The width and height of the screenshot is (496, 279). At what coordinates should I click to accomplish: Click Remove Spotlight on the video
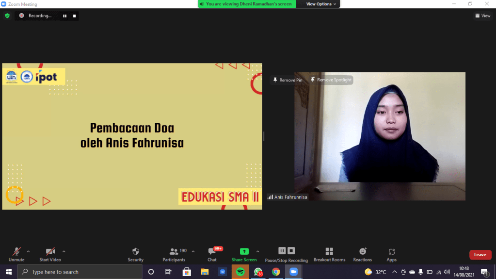[331, 80]
